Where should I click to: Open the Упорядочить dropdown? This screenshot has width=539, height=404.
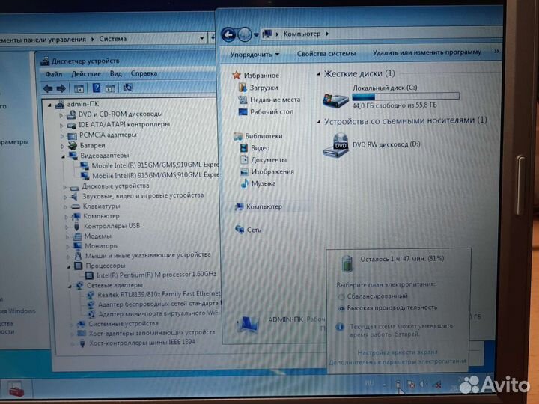click(255, 55)
